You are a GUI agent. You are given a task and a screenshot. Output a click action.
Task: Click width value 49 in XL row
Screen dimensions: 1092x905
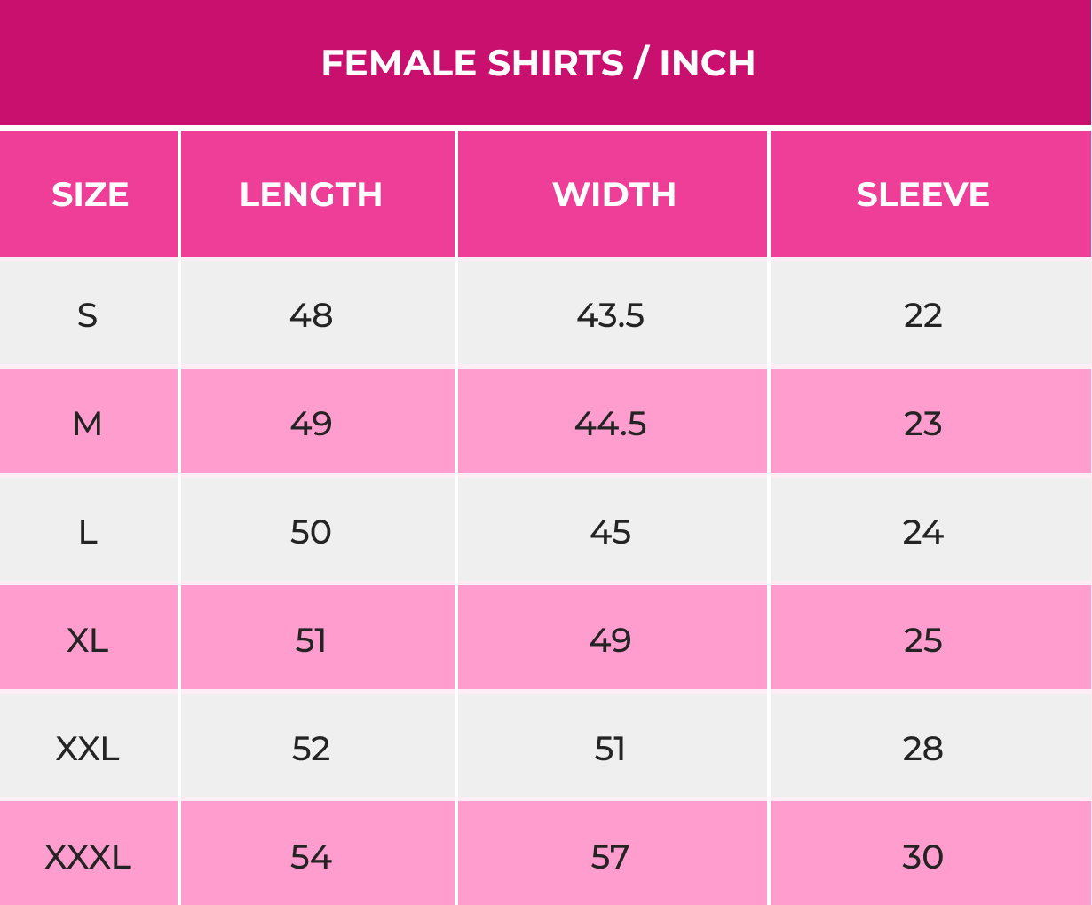pyautogui.click(x=611, y=640)
